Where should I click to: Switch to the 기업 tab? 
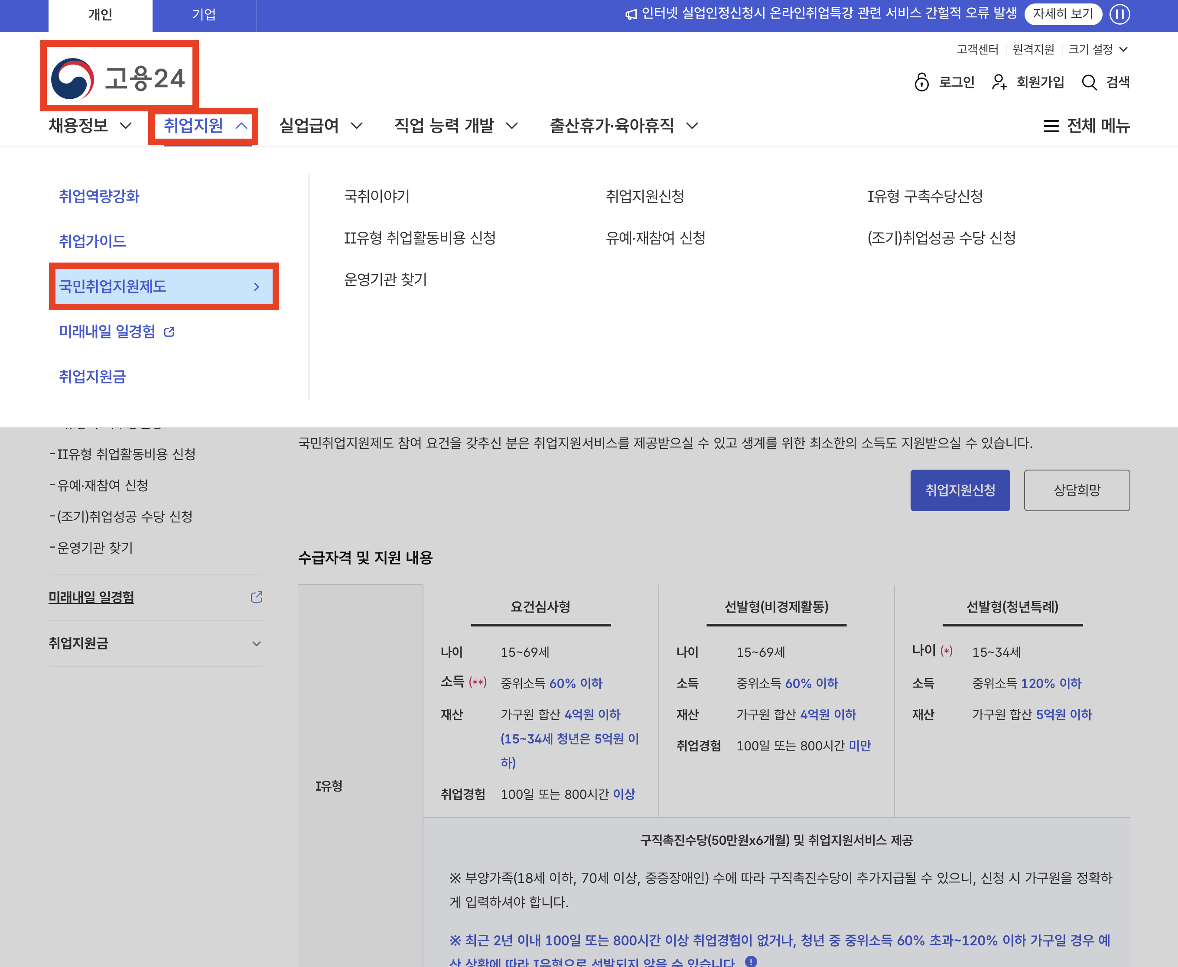(x=203, y=14)
